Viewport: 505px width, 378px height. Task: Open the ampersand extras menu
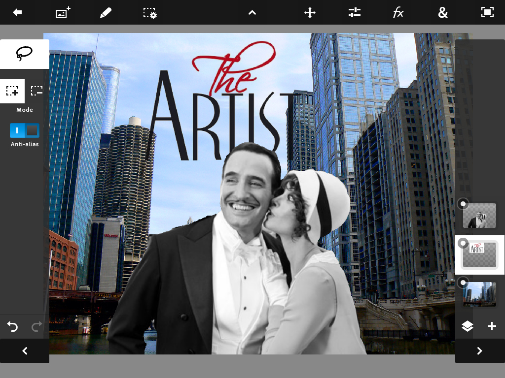coord(443,13)
